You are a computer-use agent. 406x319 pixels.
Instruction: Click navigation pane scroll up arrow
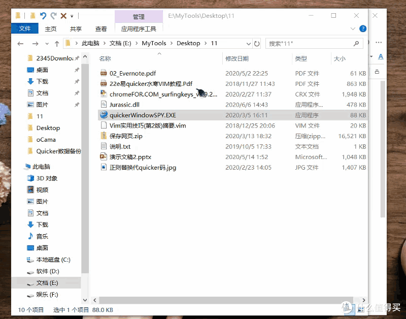click(x=85, y=56)
